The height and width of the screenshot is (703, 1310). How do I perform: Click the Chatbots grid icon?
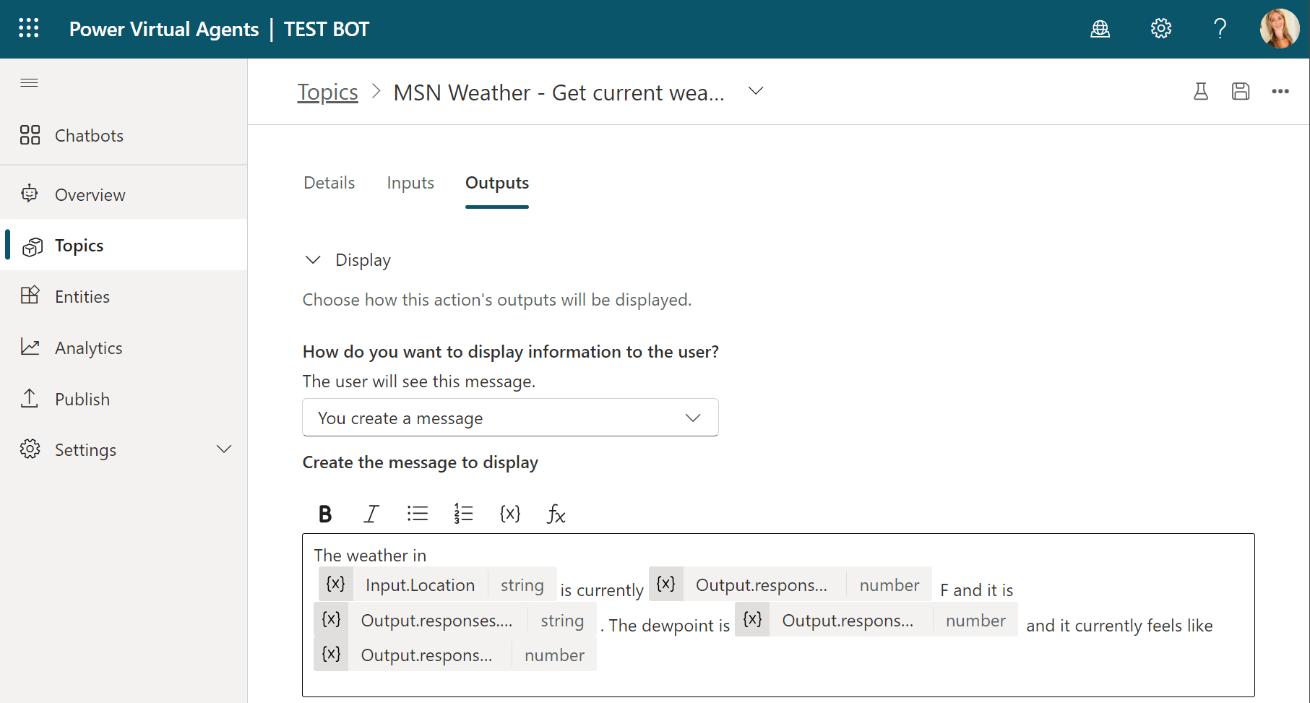(x=30, y=135)
